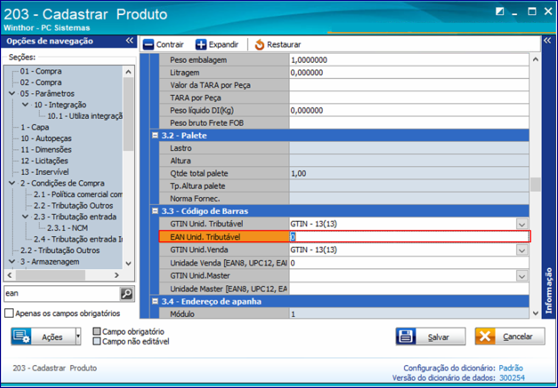The height and width of the screenshot is (388, 558).
Task: Select 1 - Capa section
Action: (x=34, y=127)
